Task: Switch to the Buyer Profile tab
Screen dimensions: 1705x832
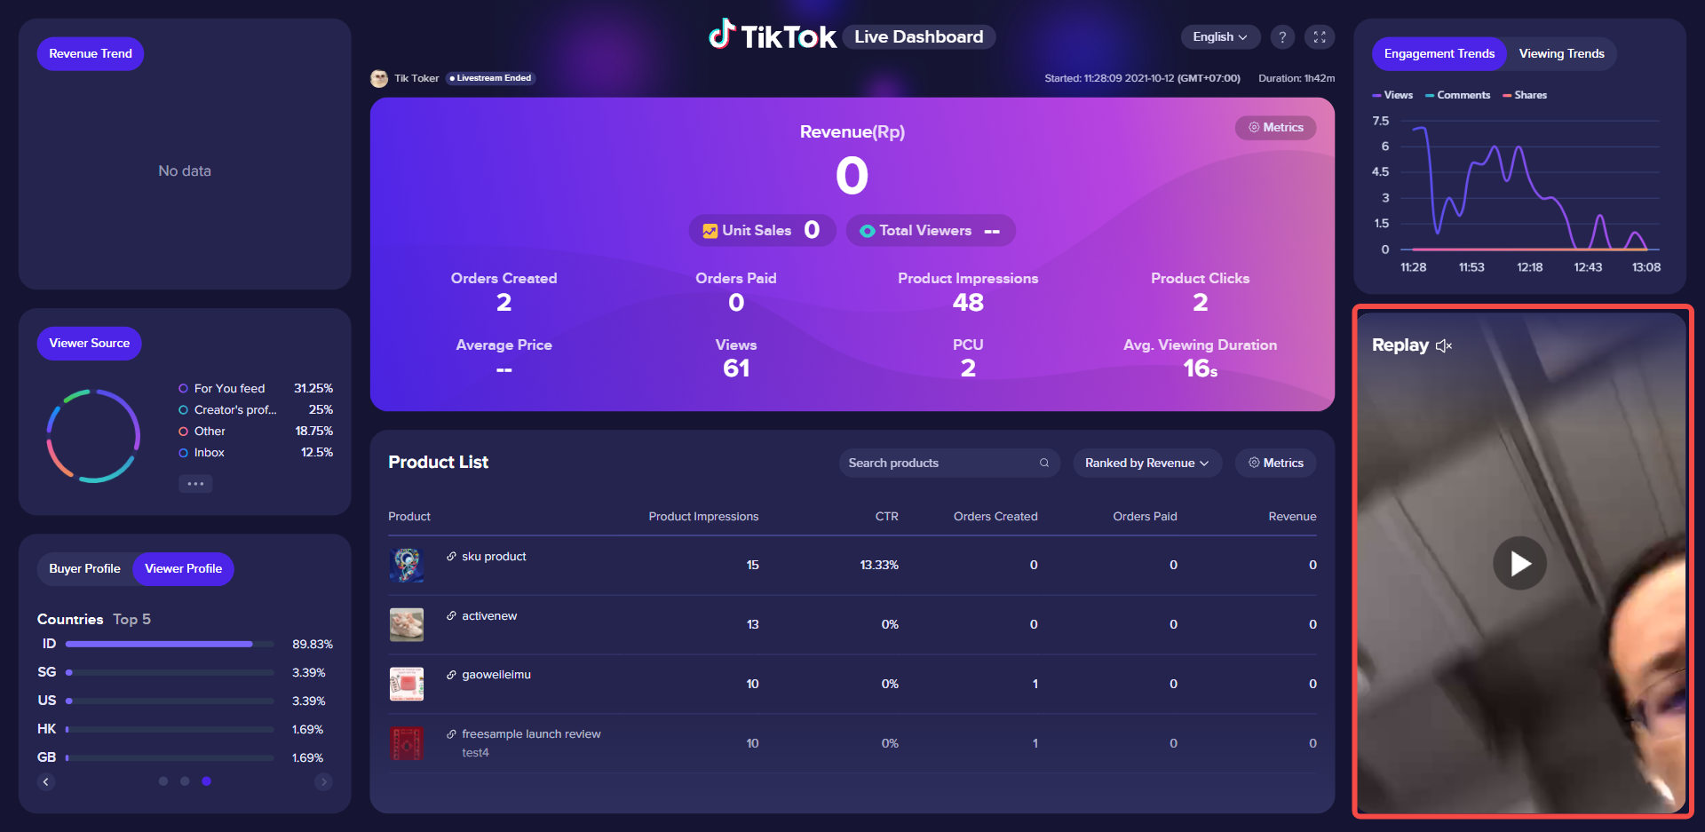Action: [x=84, y=569]
